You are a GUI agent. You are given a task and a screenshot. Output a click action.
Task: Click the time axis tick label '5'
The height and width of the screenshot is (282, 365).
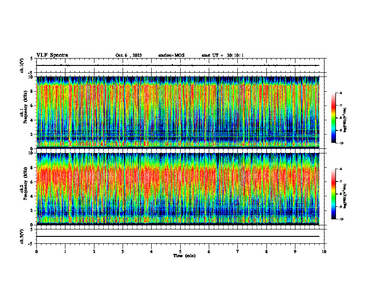[180, 252]
